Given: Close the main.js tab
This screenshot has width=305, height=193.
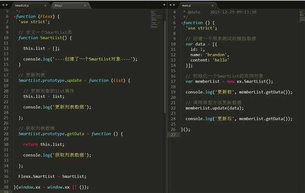Looking at the screenshot, I should point(212,6).
